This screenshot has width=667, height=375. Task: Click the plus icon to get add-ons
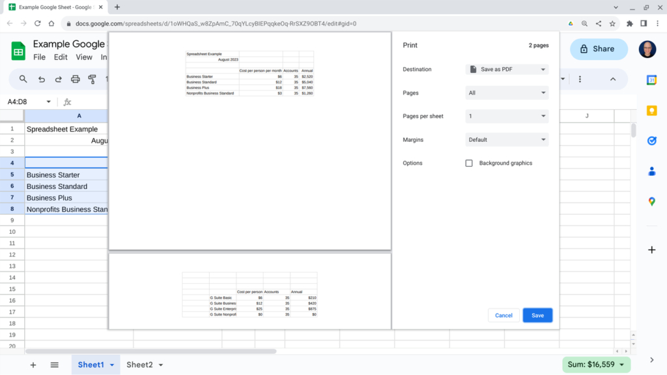coord(652,249)
